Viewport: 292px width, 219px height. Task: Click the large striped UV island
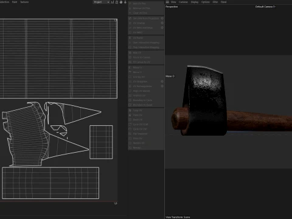(58, 58)
